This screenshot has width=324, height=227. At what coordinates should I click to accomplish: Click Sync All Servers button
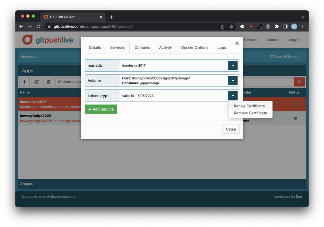[x=285, y=57]
